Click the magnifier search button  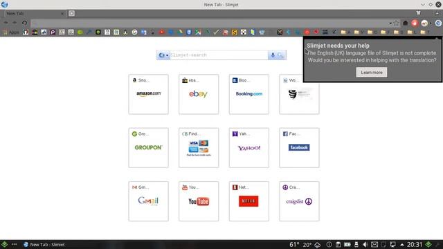tap(280, 55)
